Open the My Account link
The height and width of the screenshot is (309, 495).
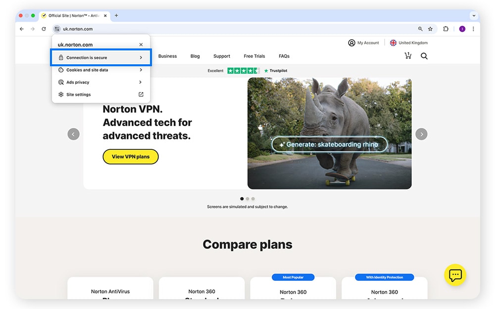click(363, 43)
